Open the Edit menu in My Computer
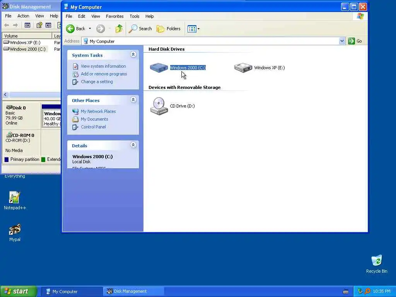396x297 pixels. (82, 16)
